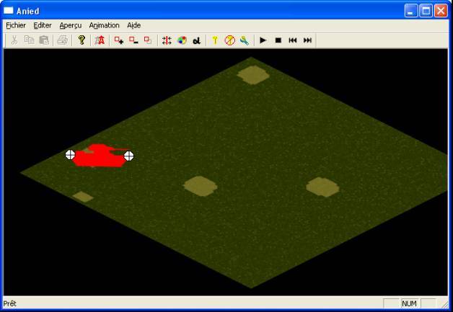
Task: Open the Animation menu
Action: [104, 25]
